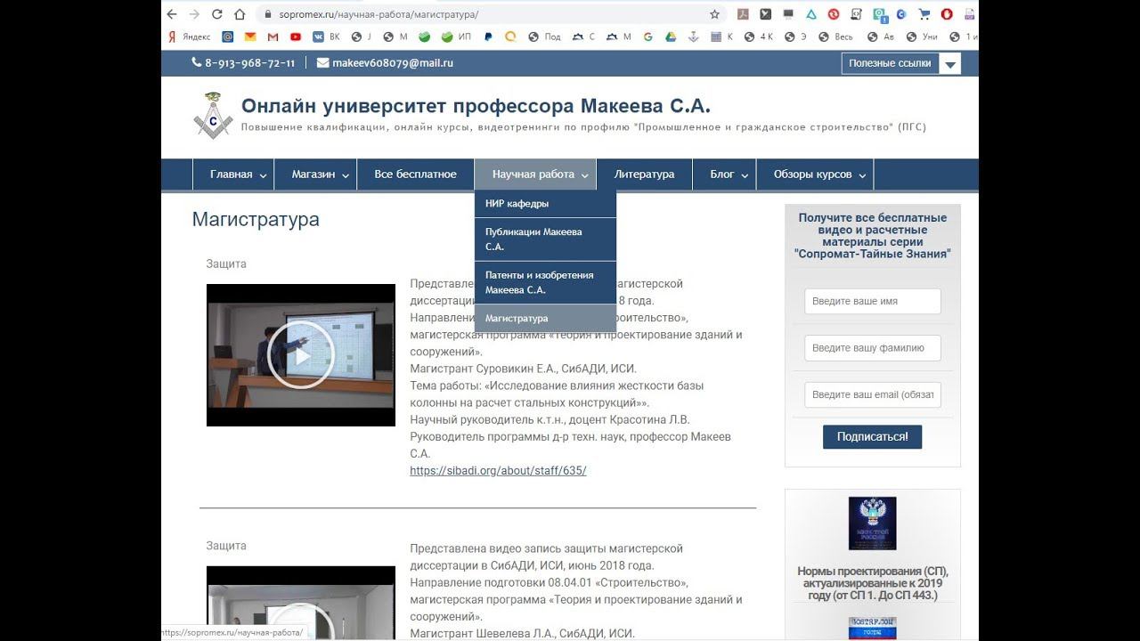Open the Google Drive bookmark
The height and width of the screenshot is (641, 1140).
pyautogui.click(x=670, y=37)
